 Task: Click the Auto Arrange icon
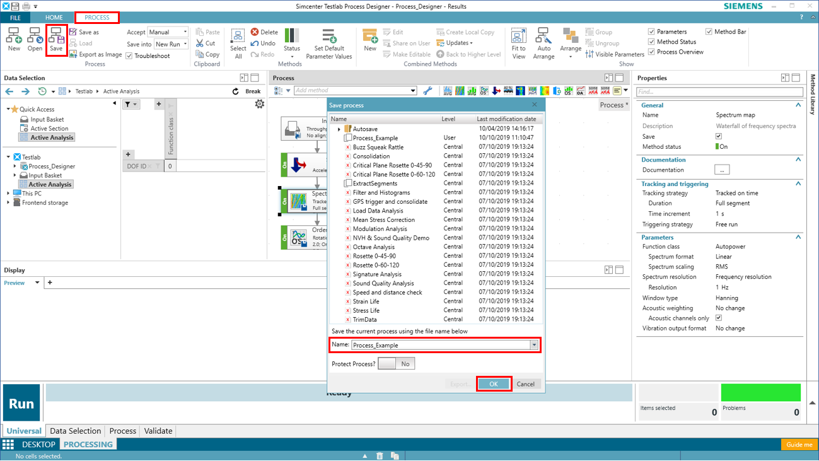pyautogui.click(x=543, y=43)
